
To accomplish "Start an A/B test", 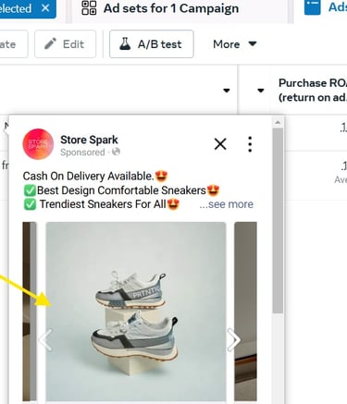I will tap(152, 44).
